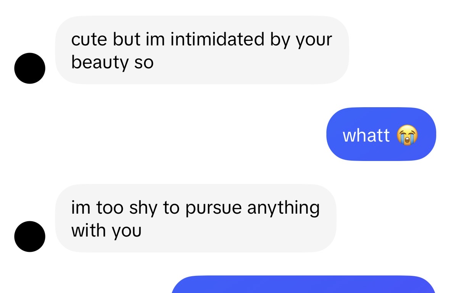Click the word 'whatt' in blue bubble
This screenshot has height=293, width=450.
coord(366,135)
